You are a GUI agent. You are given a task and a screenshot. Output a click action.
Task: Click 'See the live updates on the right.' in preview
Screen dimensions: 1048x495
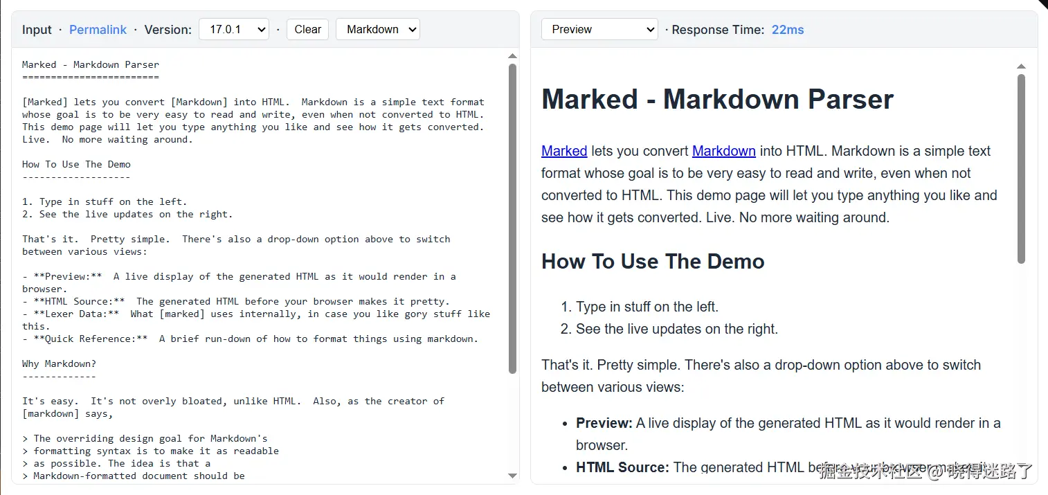[x=677, y=329]
